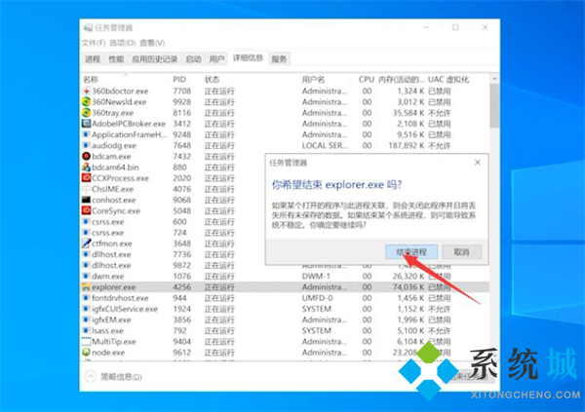Sort by the PID column header

click(x=179, y=80)
